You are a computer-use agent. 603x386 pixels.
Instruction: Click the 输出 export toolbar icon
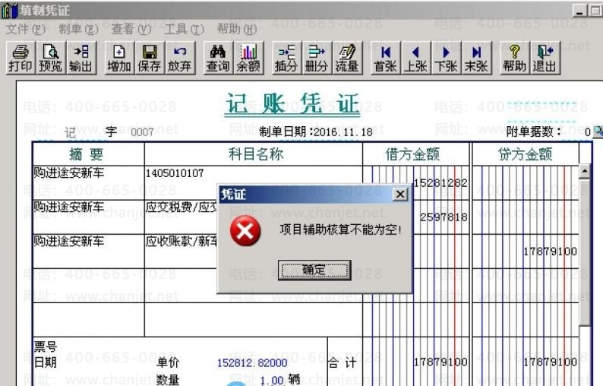click(x=81, y=58)
